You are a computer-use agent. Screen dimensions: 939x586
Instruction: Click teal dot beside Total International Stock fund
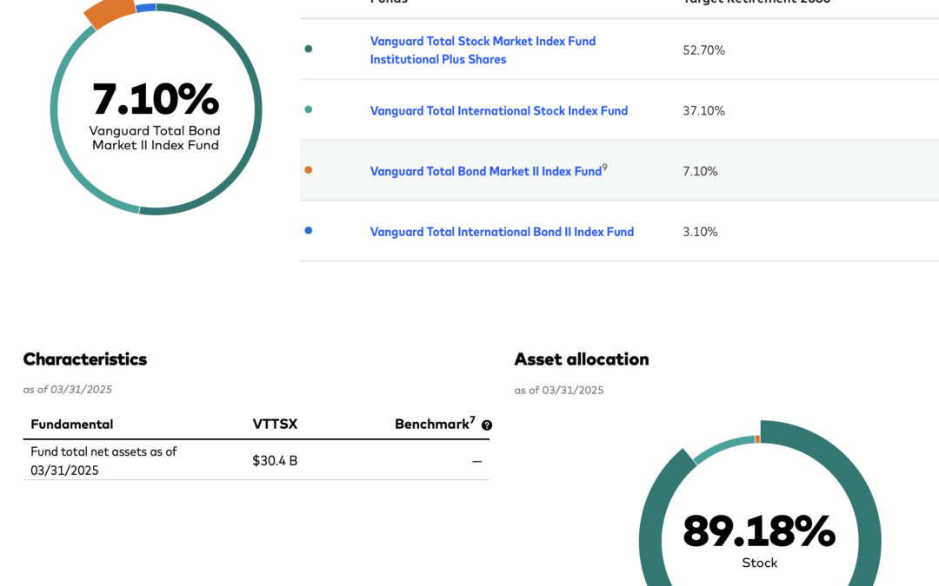[x=309, y=109]
